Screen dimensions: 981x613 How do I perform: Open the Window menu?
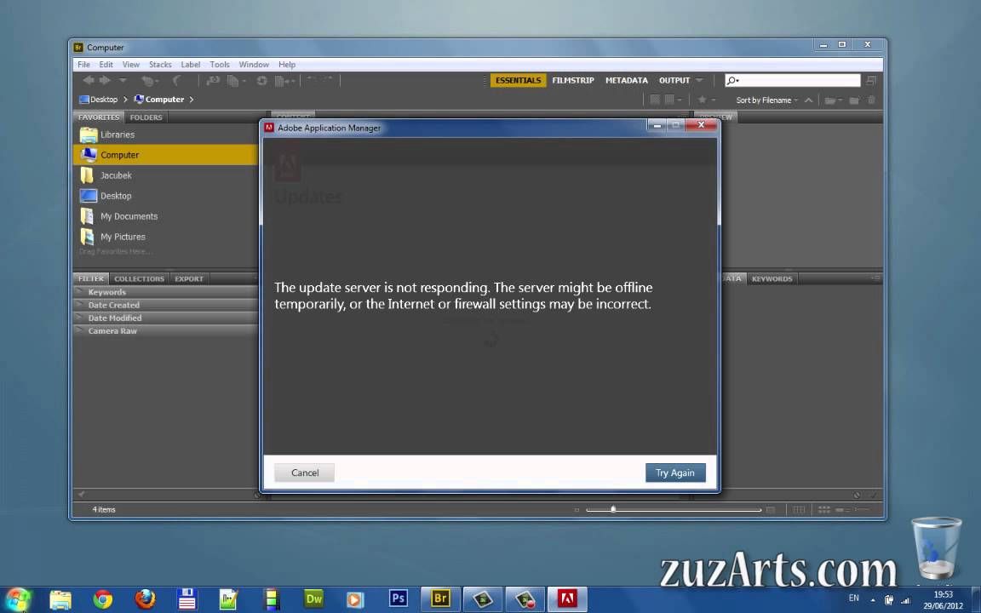pyautogui.click(x=254, y=65)
